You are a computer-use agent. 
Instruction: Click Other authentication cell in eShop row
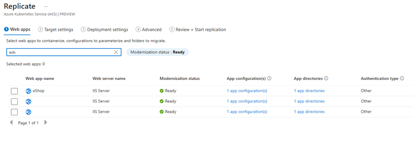(366, 91)
